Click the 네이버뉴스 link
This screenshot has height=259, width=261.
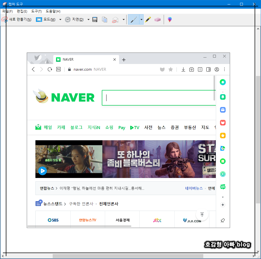[x=194, y=188]
